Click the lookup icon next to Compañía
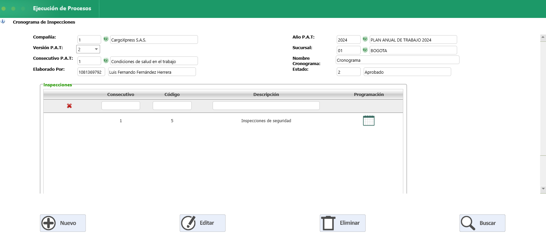 [106, 39]
